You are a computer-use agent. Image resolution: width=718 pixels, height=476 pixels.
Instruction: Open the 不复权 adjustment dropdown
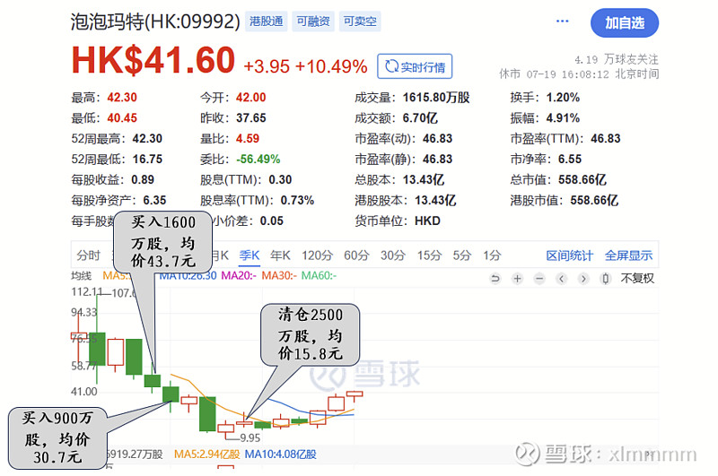(637, 278)
